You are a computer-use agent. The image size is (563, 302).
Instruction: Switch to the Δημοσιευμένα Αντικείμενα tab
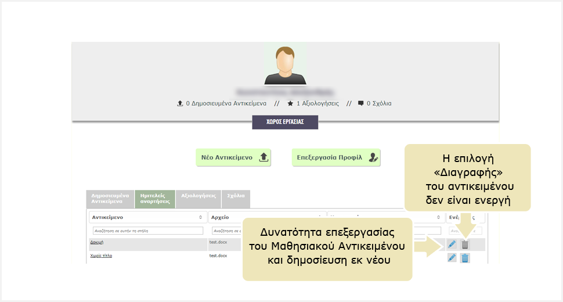110,199
